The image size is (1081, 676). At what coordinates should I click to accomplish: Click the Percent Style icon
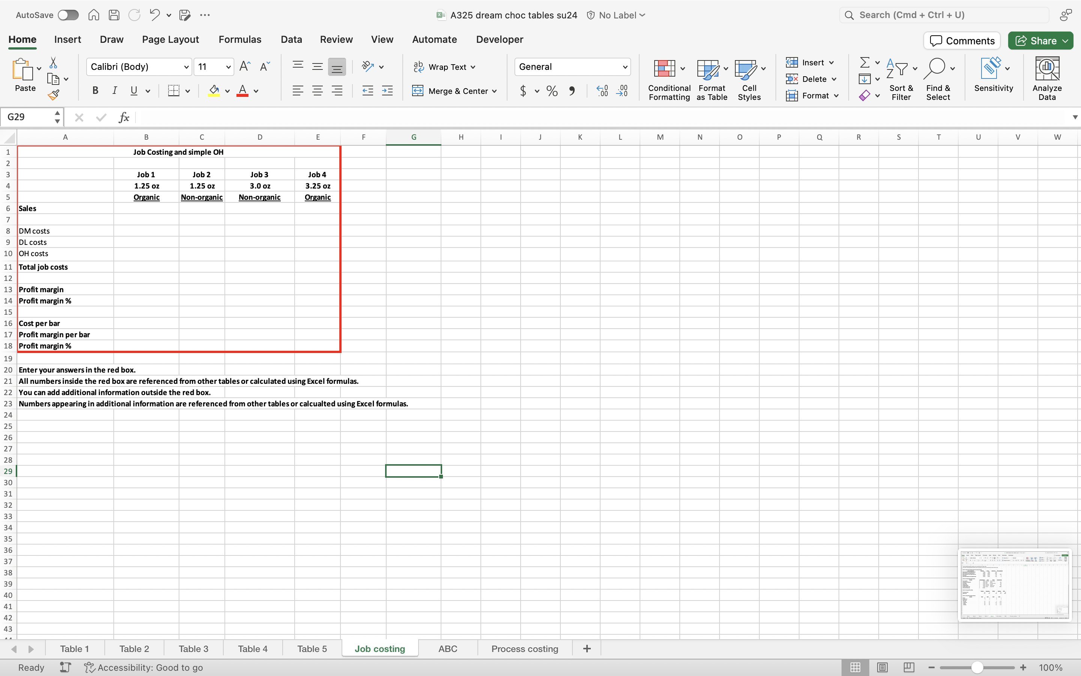pos(552,91)
